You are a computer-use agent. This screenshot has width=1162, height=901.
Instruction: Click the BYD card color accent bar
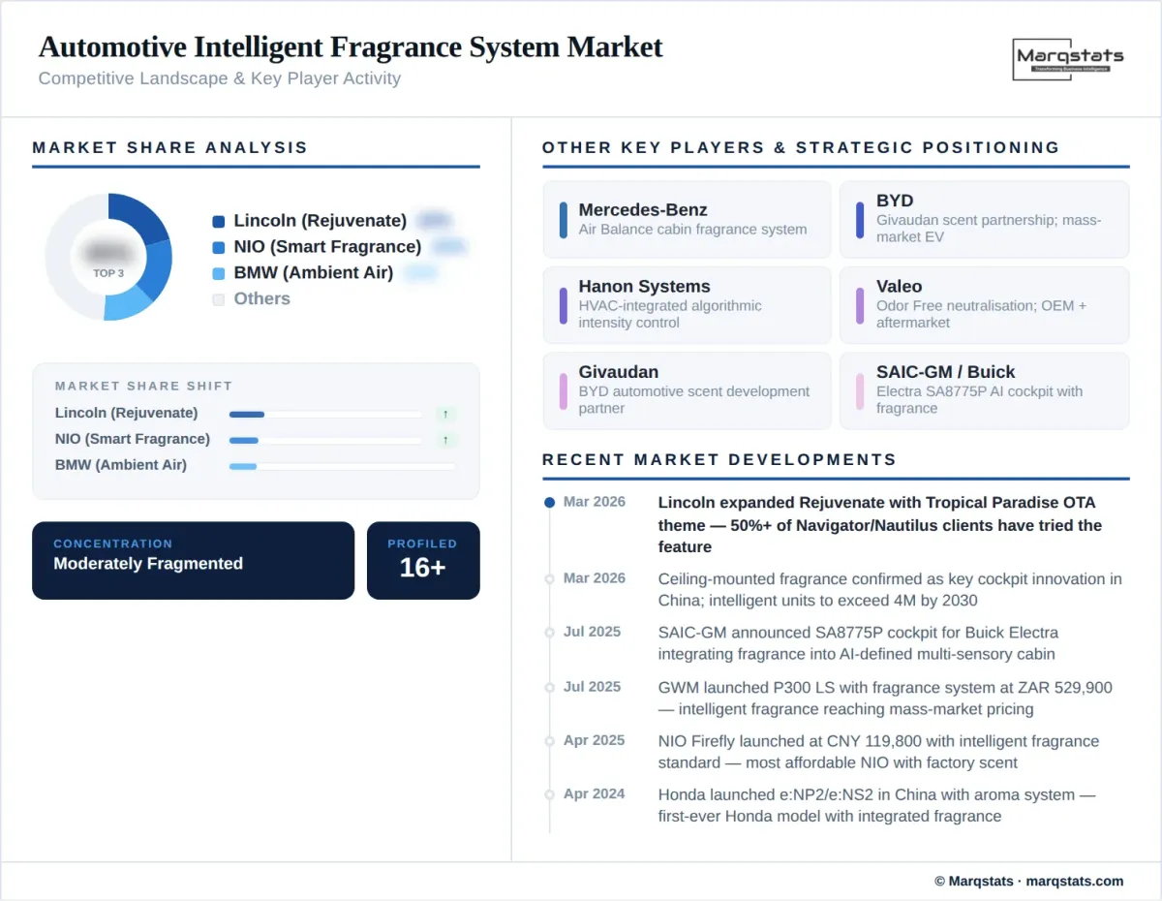click(860, 220)
